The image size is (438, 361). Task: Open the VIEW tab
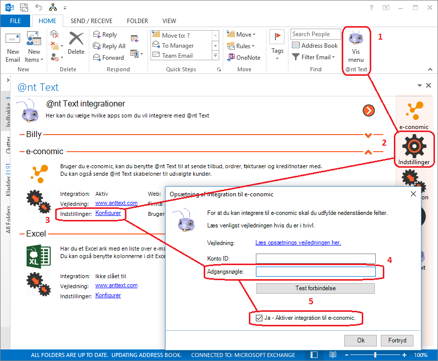coord(169,21)
